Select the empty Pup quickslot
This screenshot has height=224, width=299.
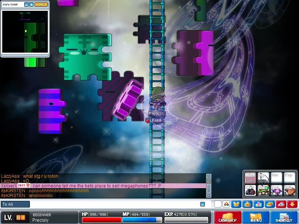click(289, 178)
